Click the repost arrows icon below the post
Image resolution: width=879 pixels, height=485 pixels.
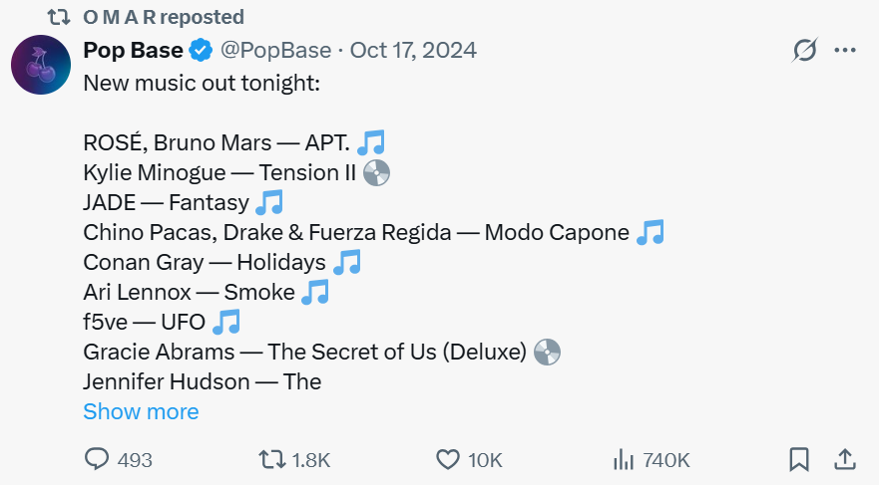270,459
